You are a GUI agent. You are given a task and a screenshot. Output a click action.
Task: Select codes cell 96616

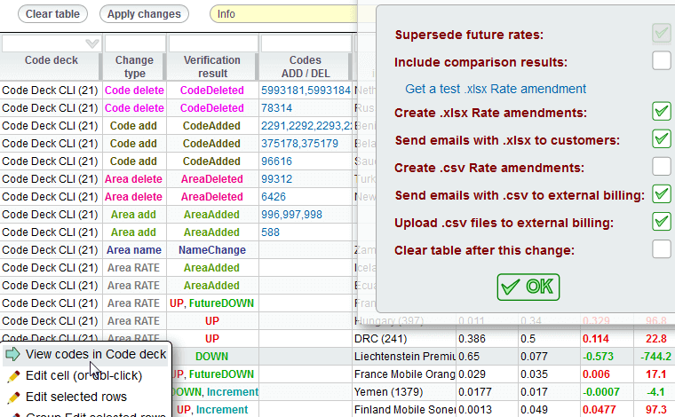pyautogui.click(x=306, y=161)
